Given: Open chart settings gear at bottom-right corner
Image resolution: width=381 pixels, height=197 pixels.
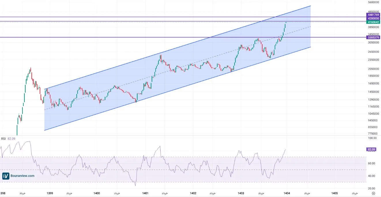Looking at the screenshot, I should pos(374,193).
